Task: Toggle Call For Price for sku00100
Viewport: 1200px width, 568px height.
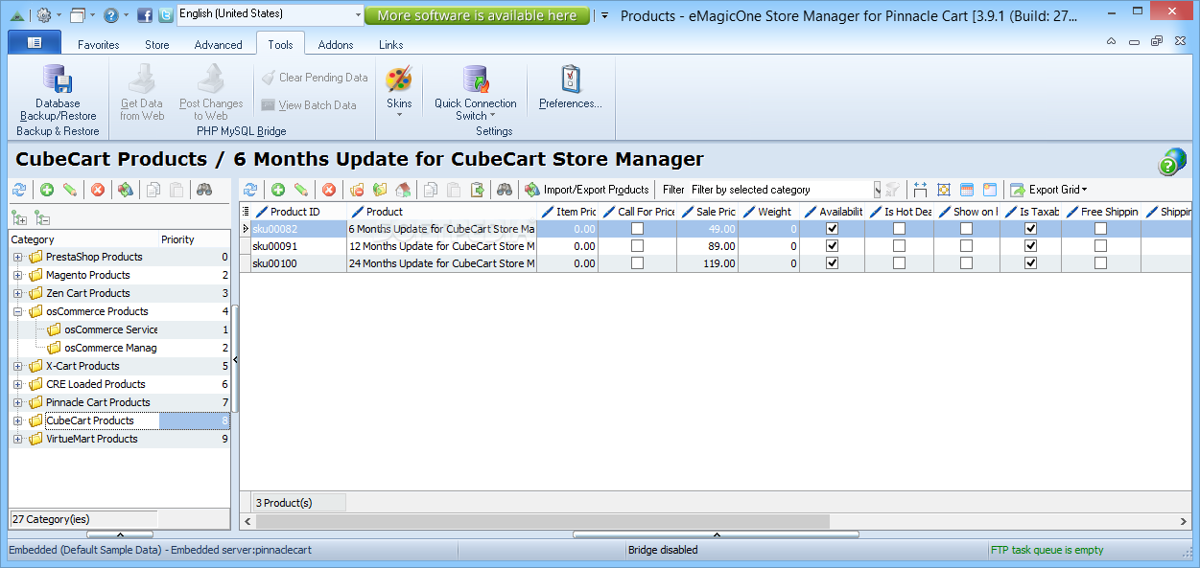Action: (637, 263)
